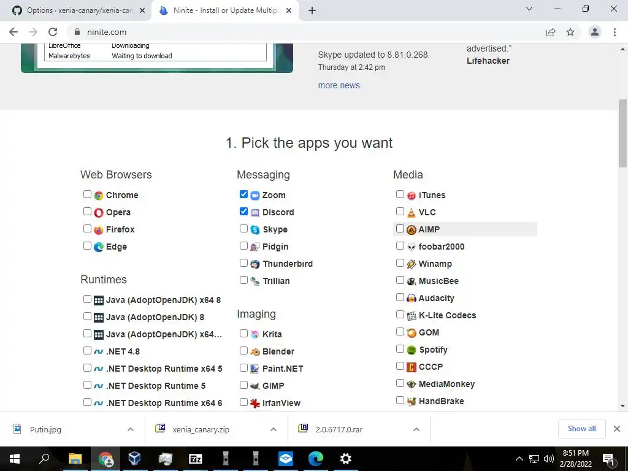628x471 pixels.
Task: Open Microsoft Edge from the taskbar
Action: (x=316, y=459)
